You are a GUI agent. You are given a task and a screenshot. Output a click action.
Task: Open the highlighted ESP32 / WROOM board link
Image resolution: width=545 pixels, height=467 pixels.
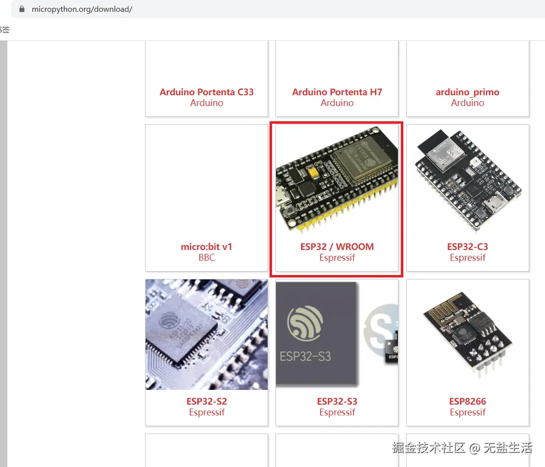tap(336, 247)
